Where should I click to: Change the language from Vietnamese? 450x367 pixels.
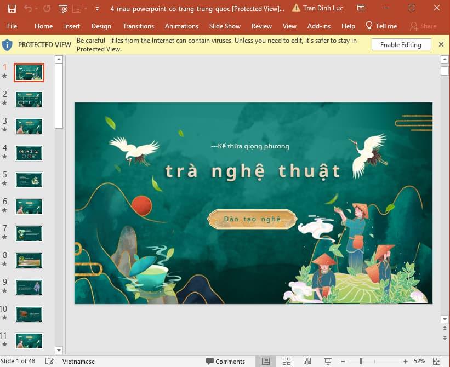(x=78, y=361)
